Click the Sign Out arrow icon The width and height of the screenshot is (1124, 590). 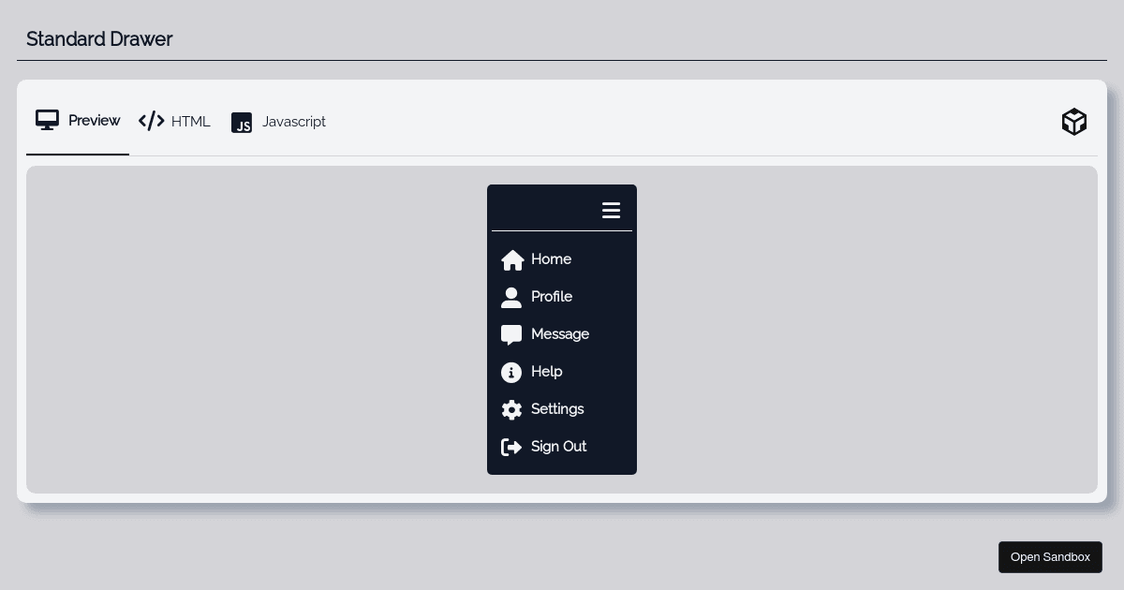click(x=511, y=448)
